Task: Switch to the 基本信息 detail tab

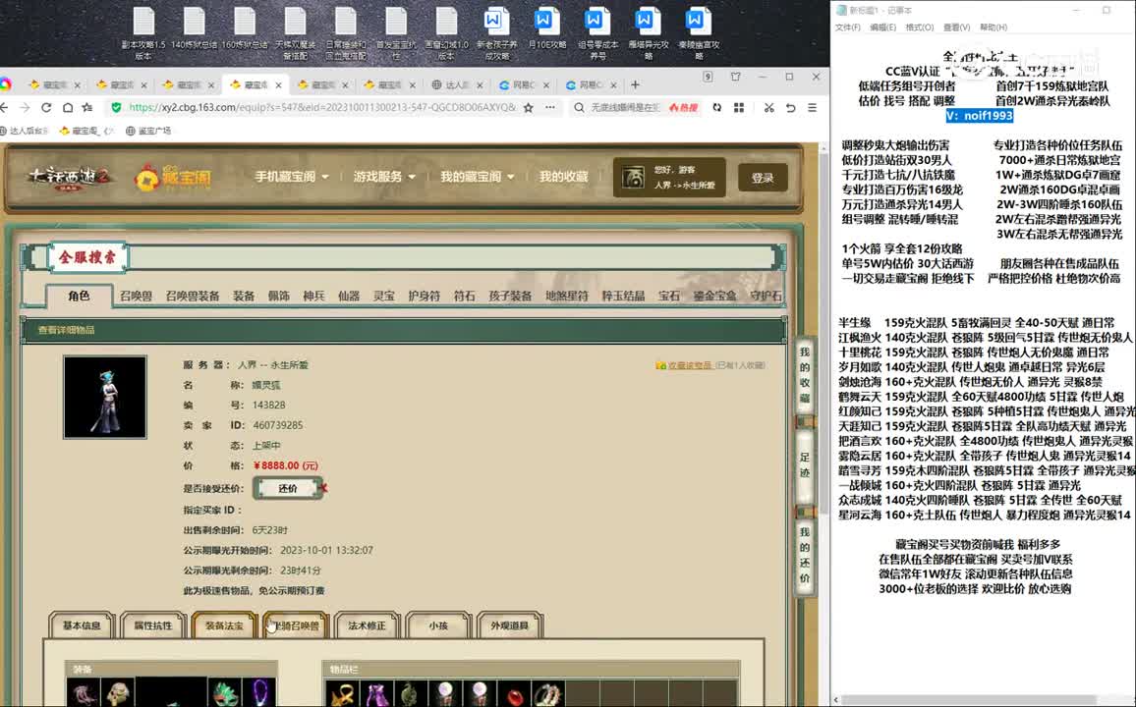Action: click(82, 625)
